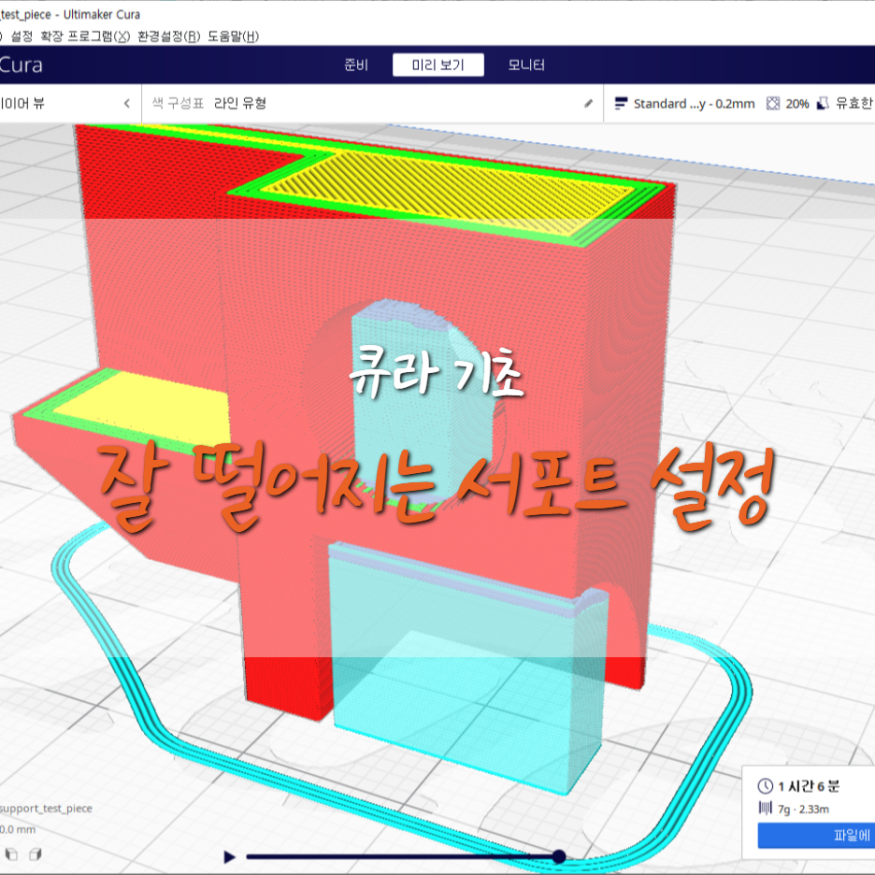Screen dimensions: 875x875
Task: Open the 색 구성표 라인 유형 dropdown
Action: [372, 103]
